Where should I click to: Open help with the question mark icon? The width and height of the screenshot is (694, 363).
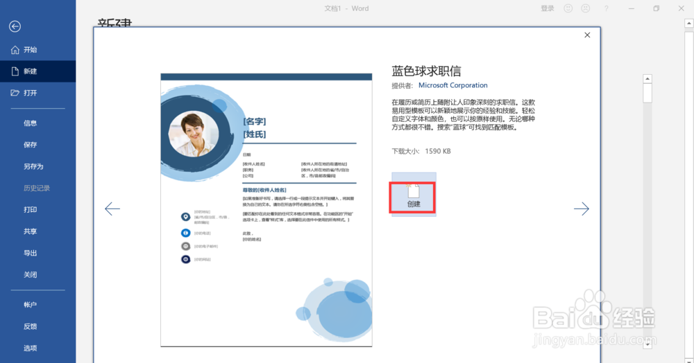pos(606,8)
